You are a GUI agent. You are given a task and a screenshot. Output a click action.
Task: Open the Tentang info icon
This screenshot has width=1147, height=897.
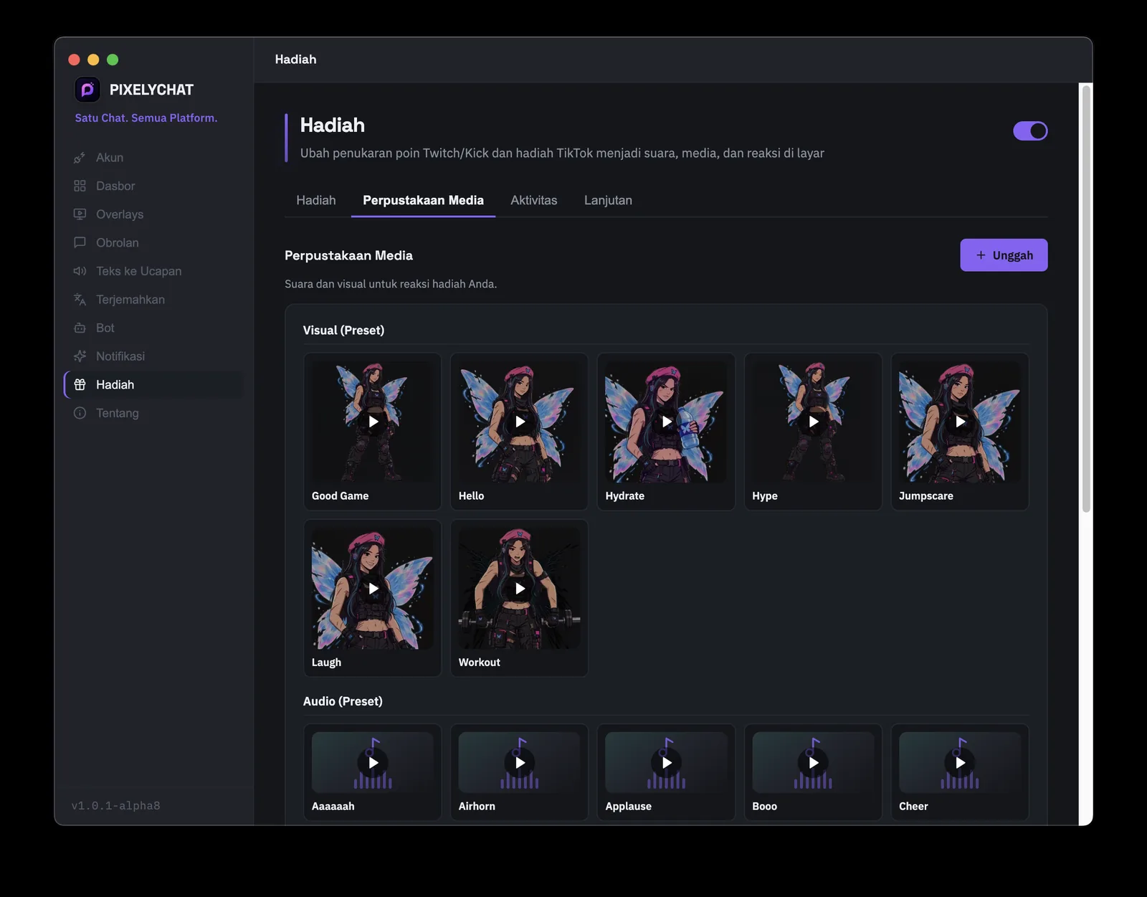[x=80, y=413]
